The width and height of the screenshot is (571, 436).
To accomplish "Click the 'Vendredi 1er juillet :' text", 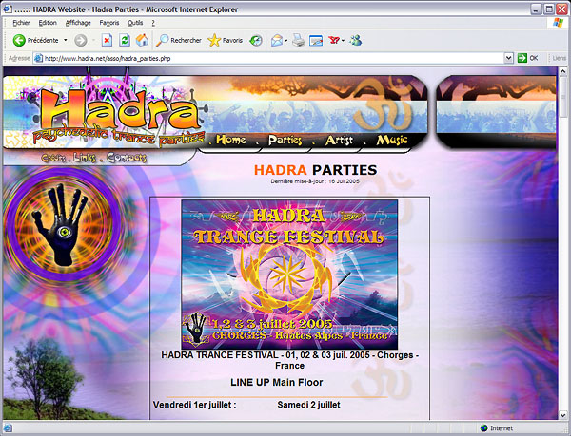I will [195, 405].
